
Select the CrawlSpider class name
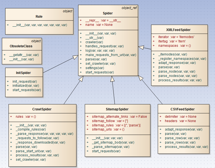click(x=42, y=109)
